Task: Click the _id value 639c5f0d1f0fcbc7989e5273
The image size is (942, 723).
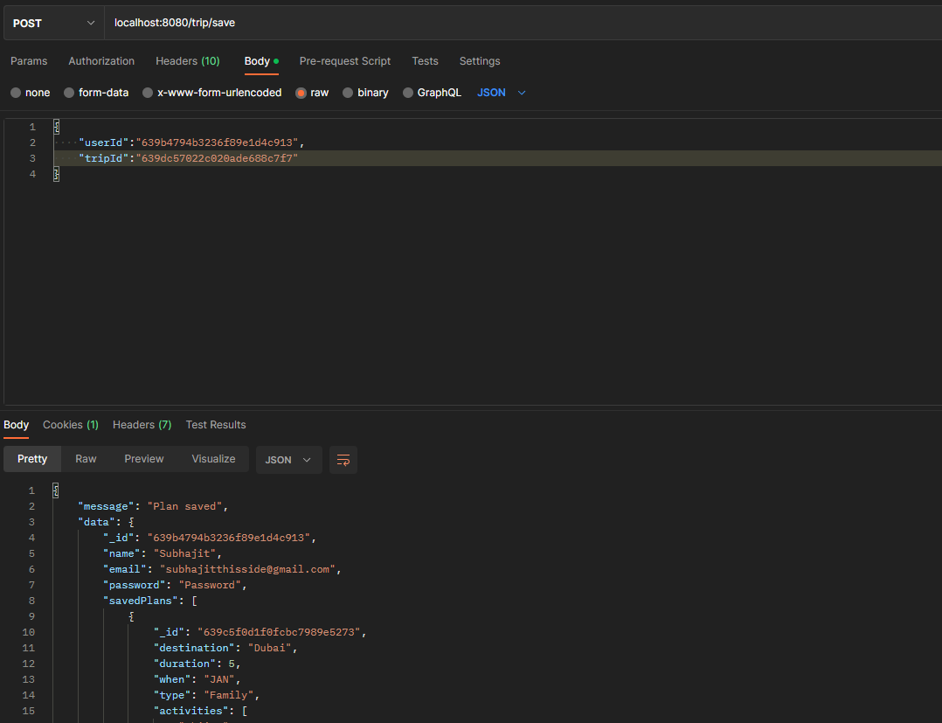Action: click(279, 632)
